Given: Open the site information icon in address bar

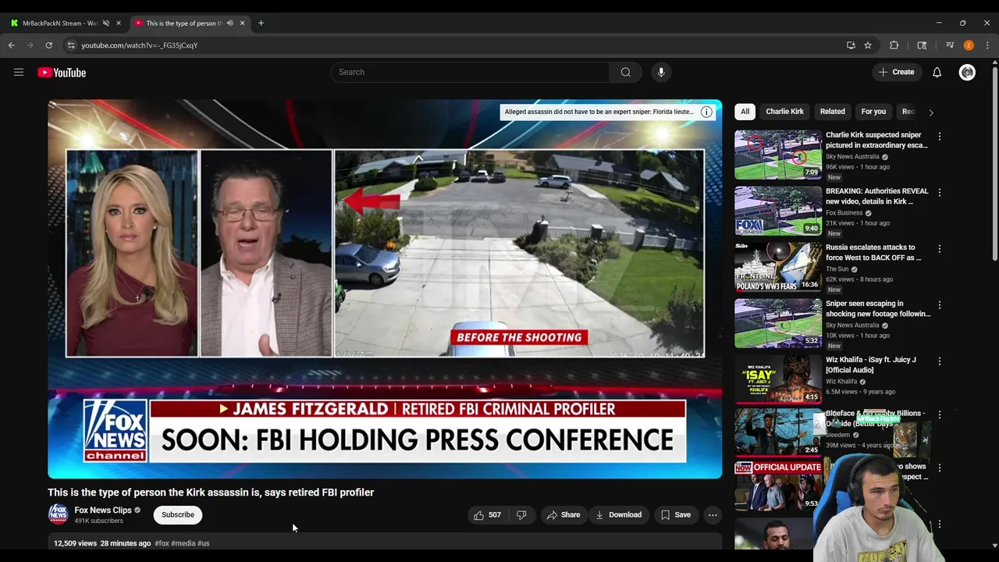Looking at the screenshot, I should tap(71, 45).
